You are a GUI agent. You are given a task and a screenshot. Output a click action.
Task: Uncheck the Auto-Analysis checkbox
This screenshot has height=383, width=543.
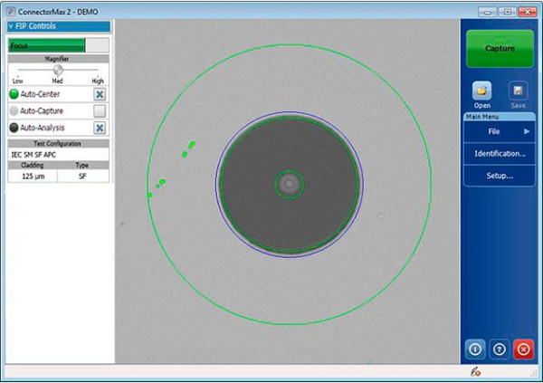100,128
